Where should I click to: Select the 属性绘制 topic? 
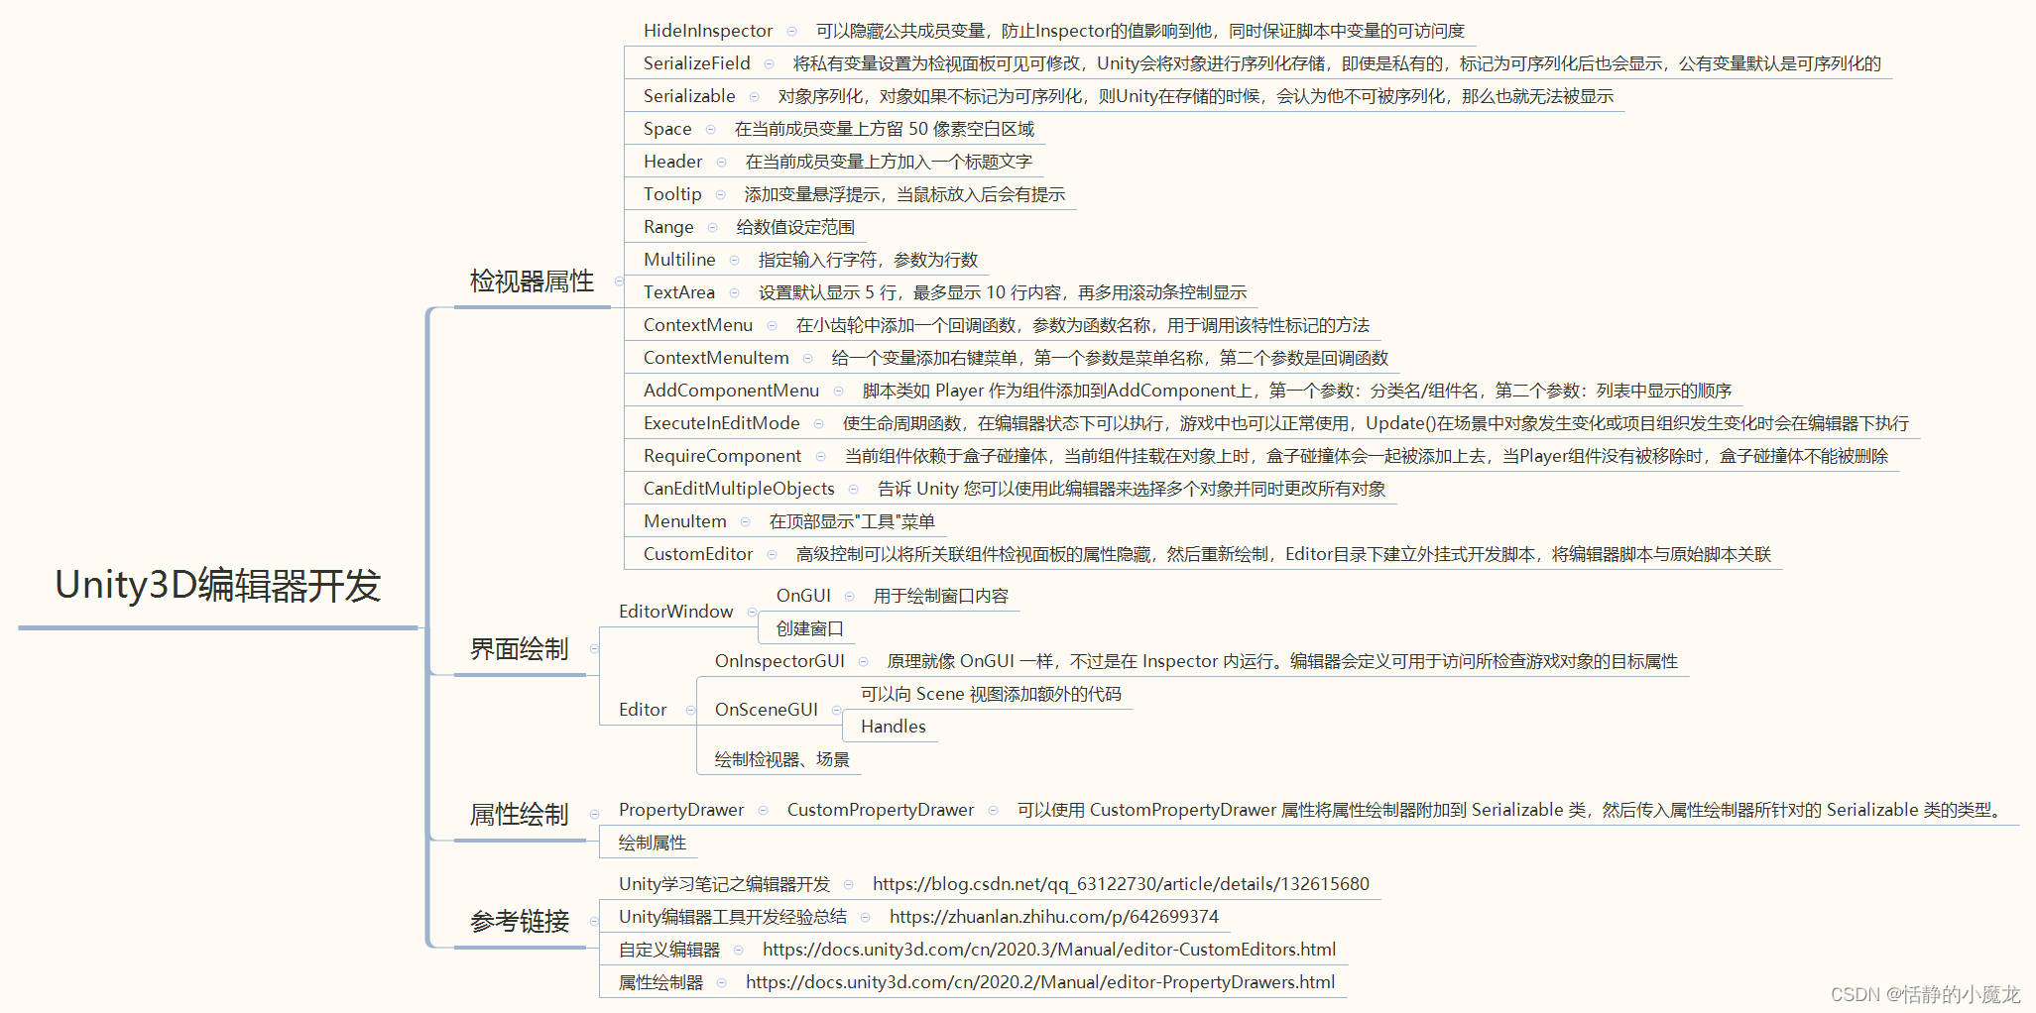519,815
